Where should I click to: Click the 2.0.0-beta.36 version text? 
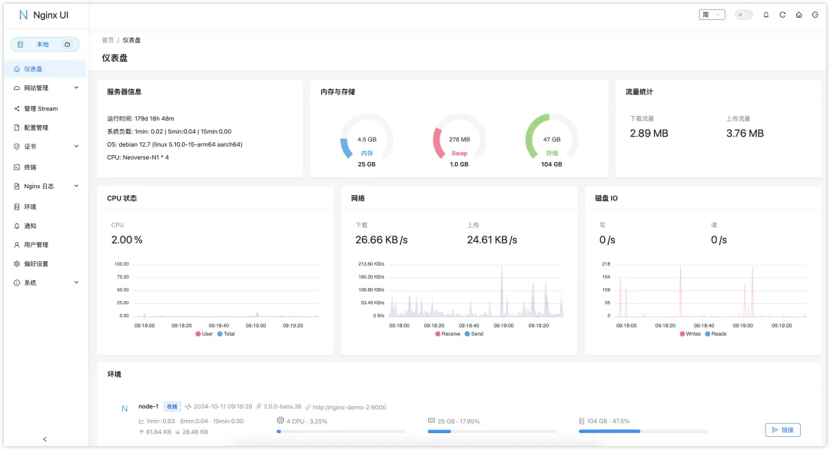[x=283, y=407]
